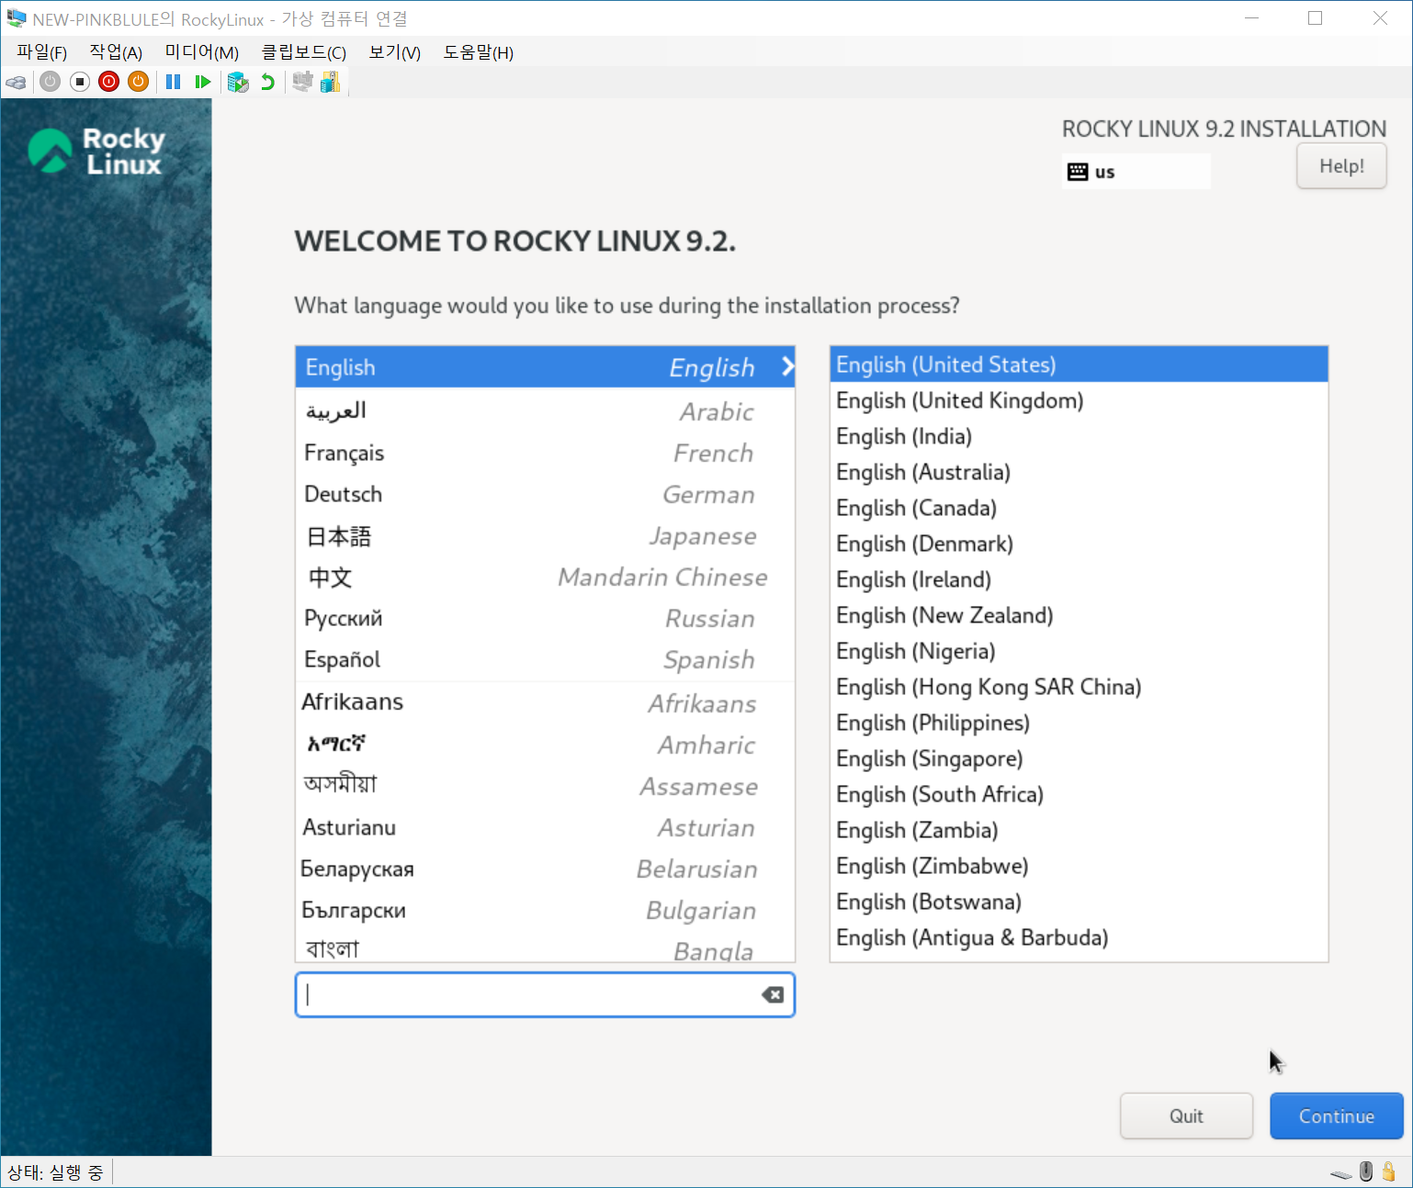The image size is (1413, 1188).
Task: Choose English (Australia) locale
Action: (x=1079, y=472)
